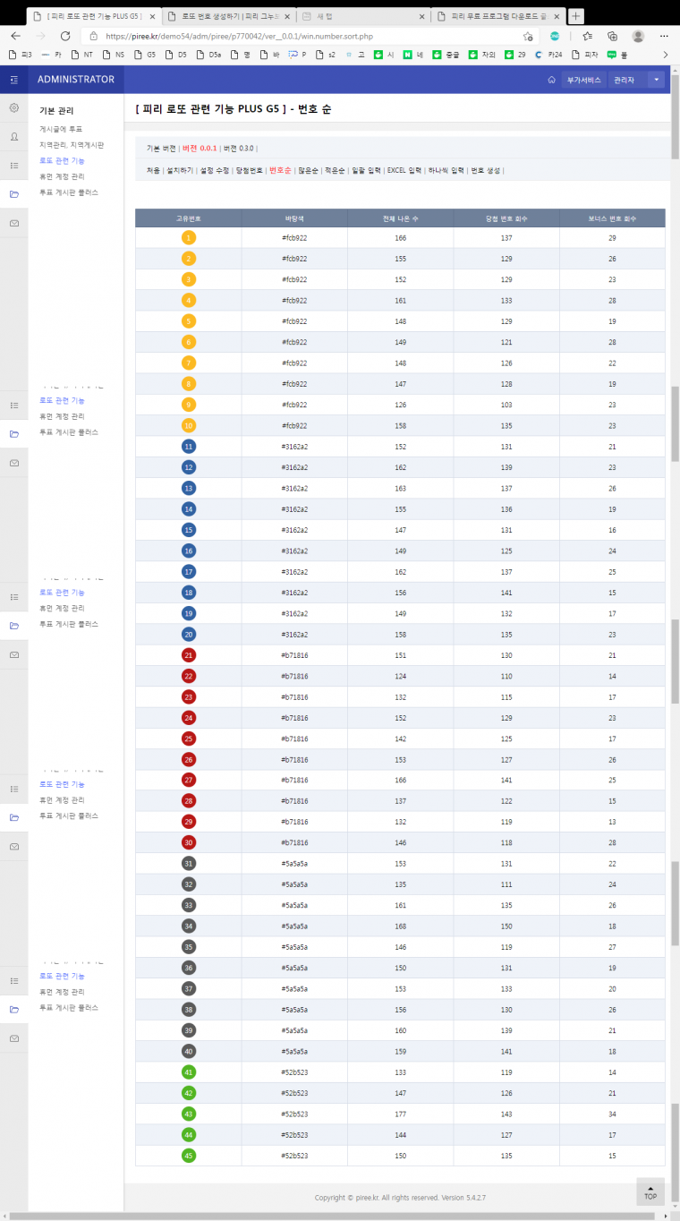Open the browser favorites list icon
The height and width of the screenshot is (1221, 680).
point(587,36)
